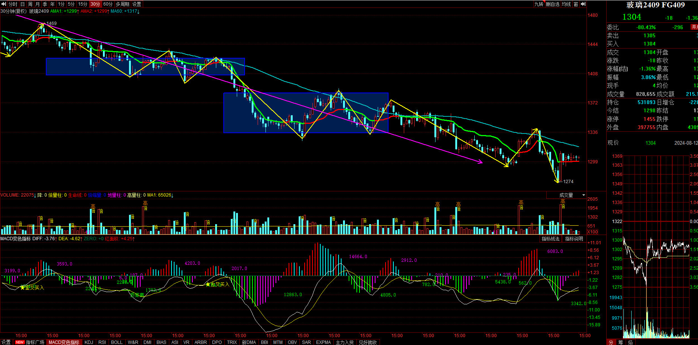Toggle the 均线 moving average display
698x345 pixels.
click(x=566, y=4)
